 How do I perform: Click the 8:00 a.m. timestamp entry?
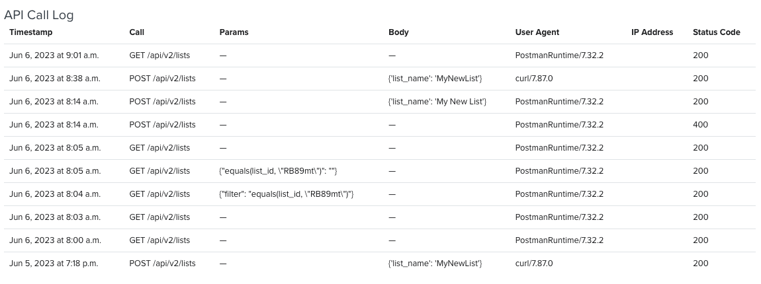pyautogui.click(x=55, y=240)
